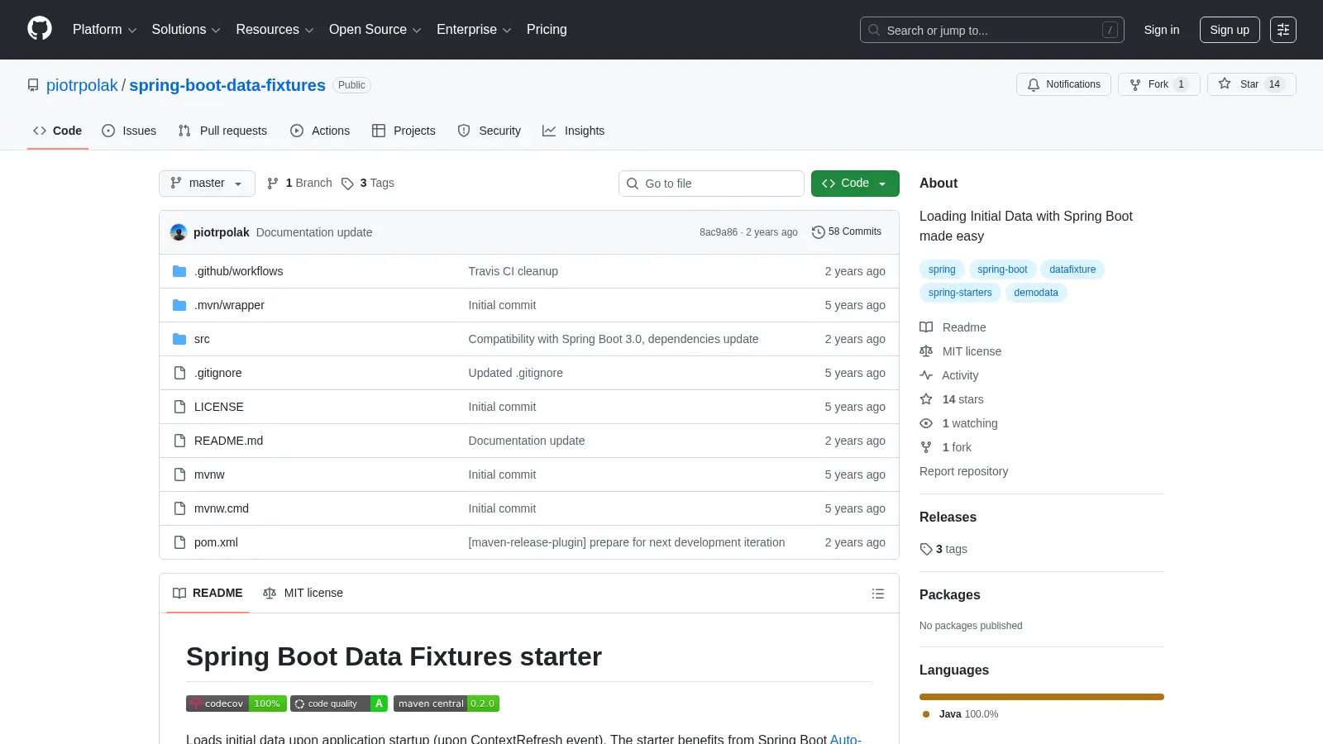Click the .gitignore file icon
This screenshot has height=744, width=1323.
point(179,373)
